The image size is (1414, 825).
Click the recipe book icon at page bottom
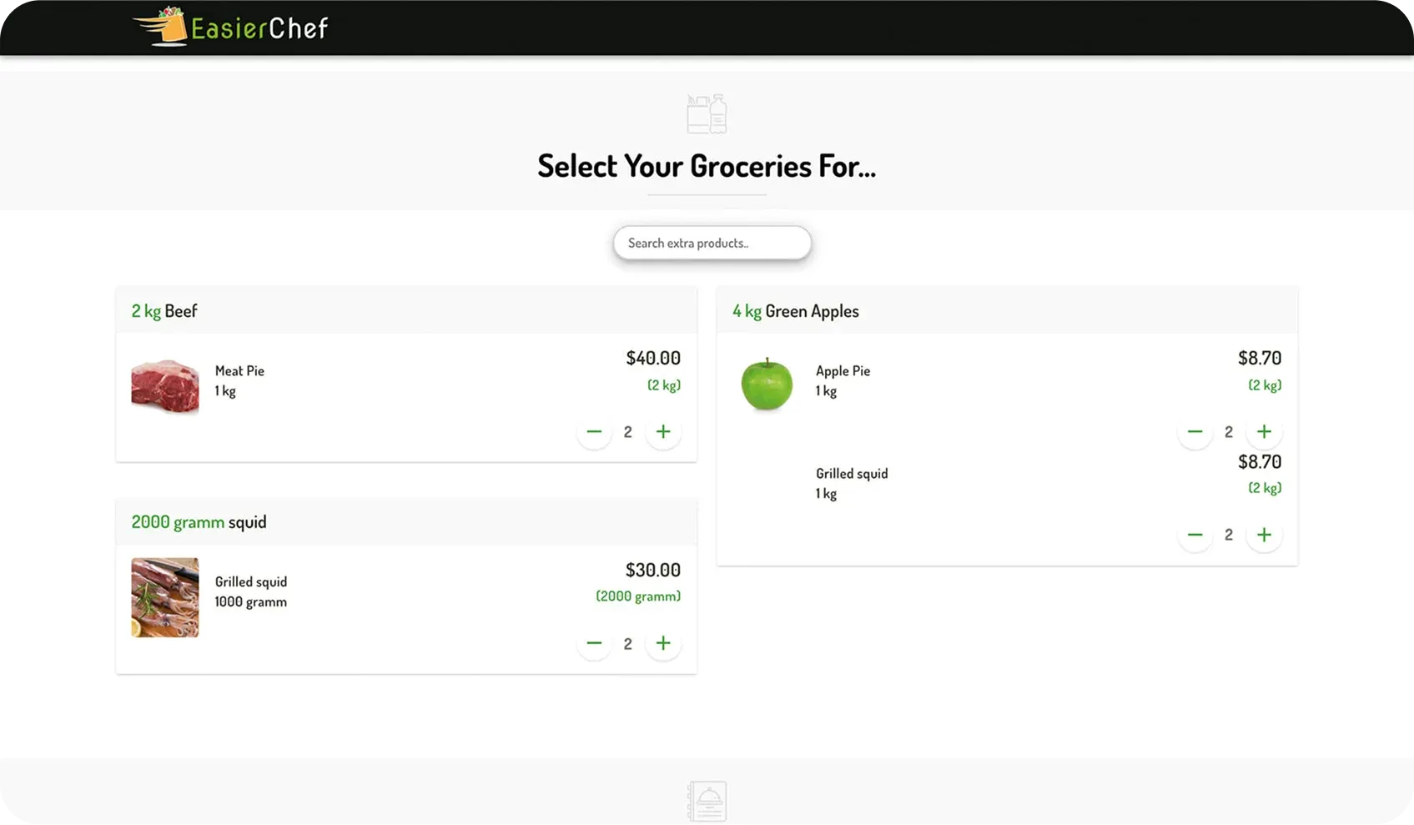coord(707,801)
